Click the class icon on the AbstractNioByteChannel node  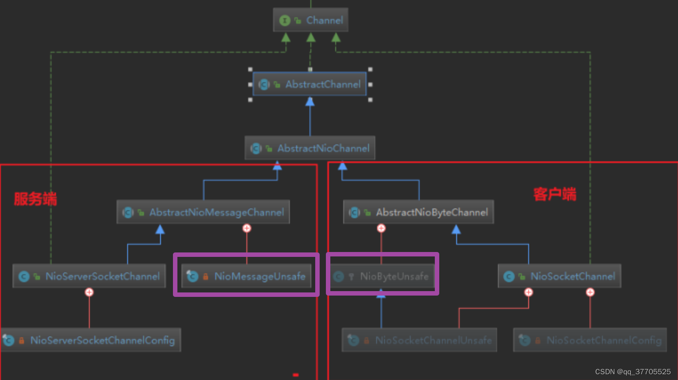(355, 212)
